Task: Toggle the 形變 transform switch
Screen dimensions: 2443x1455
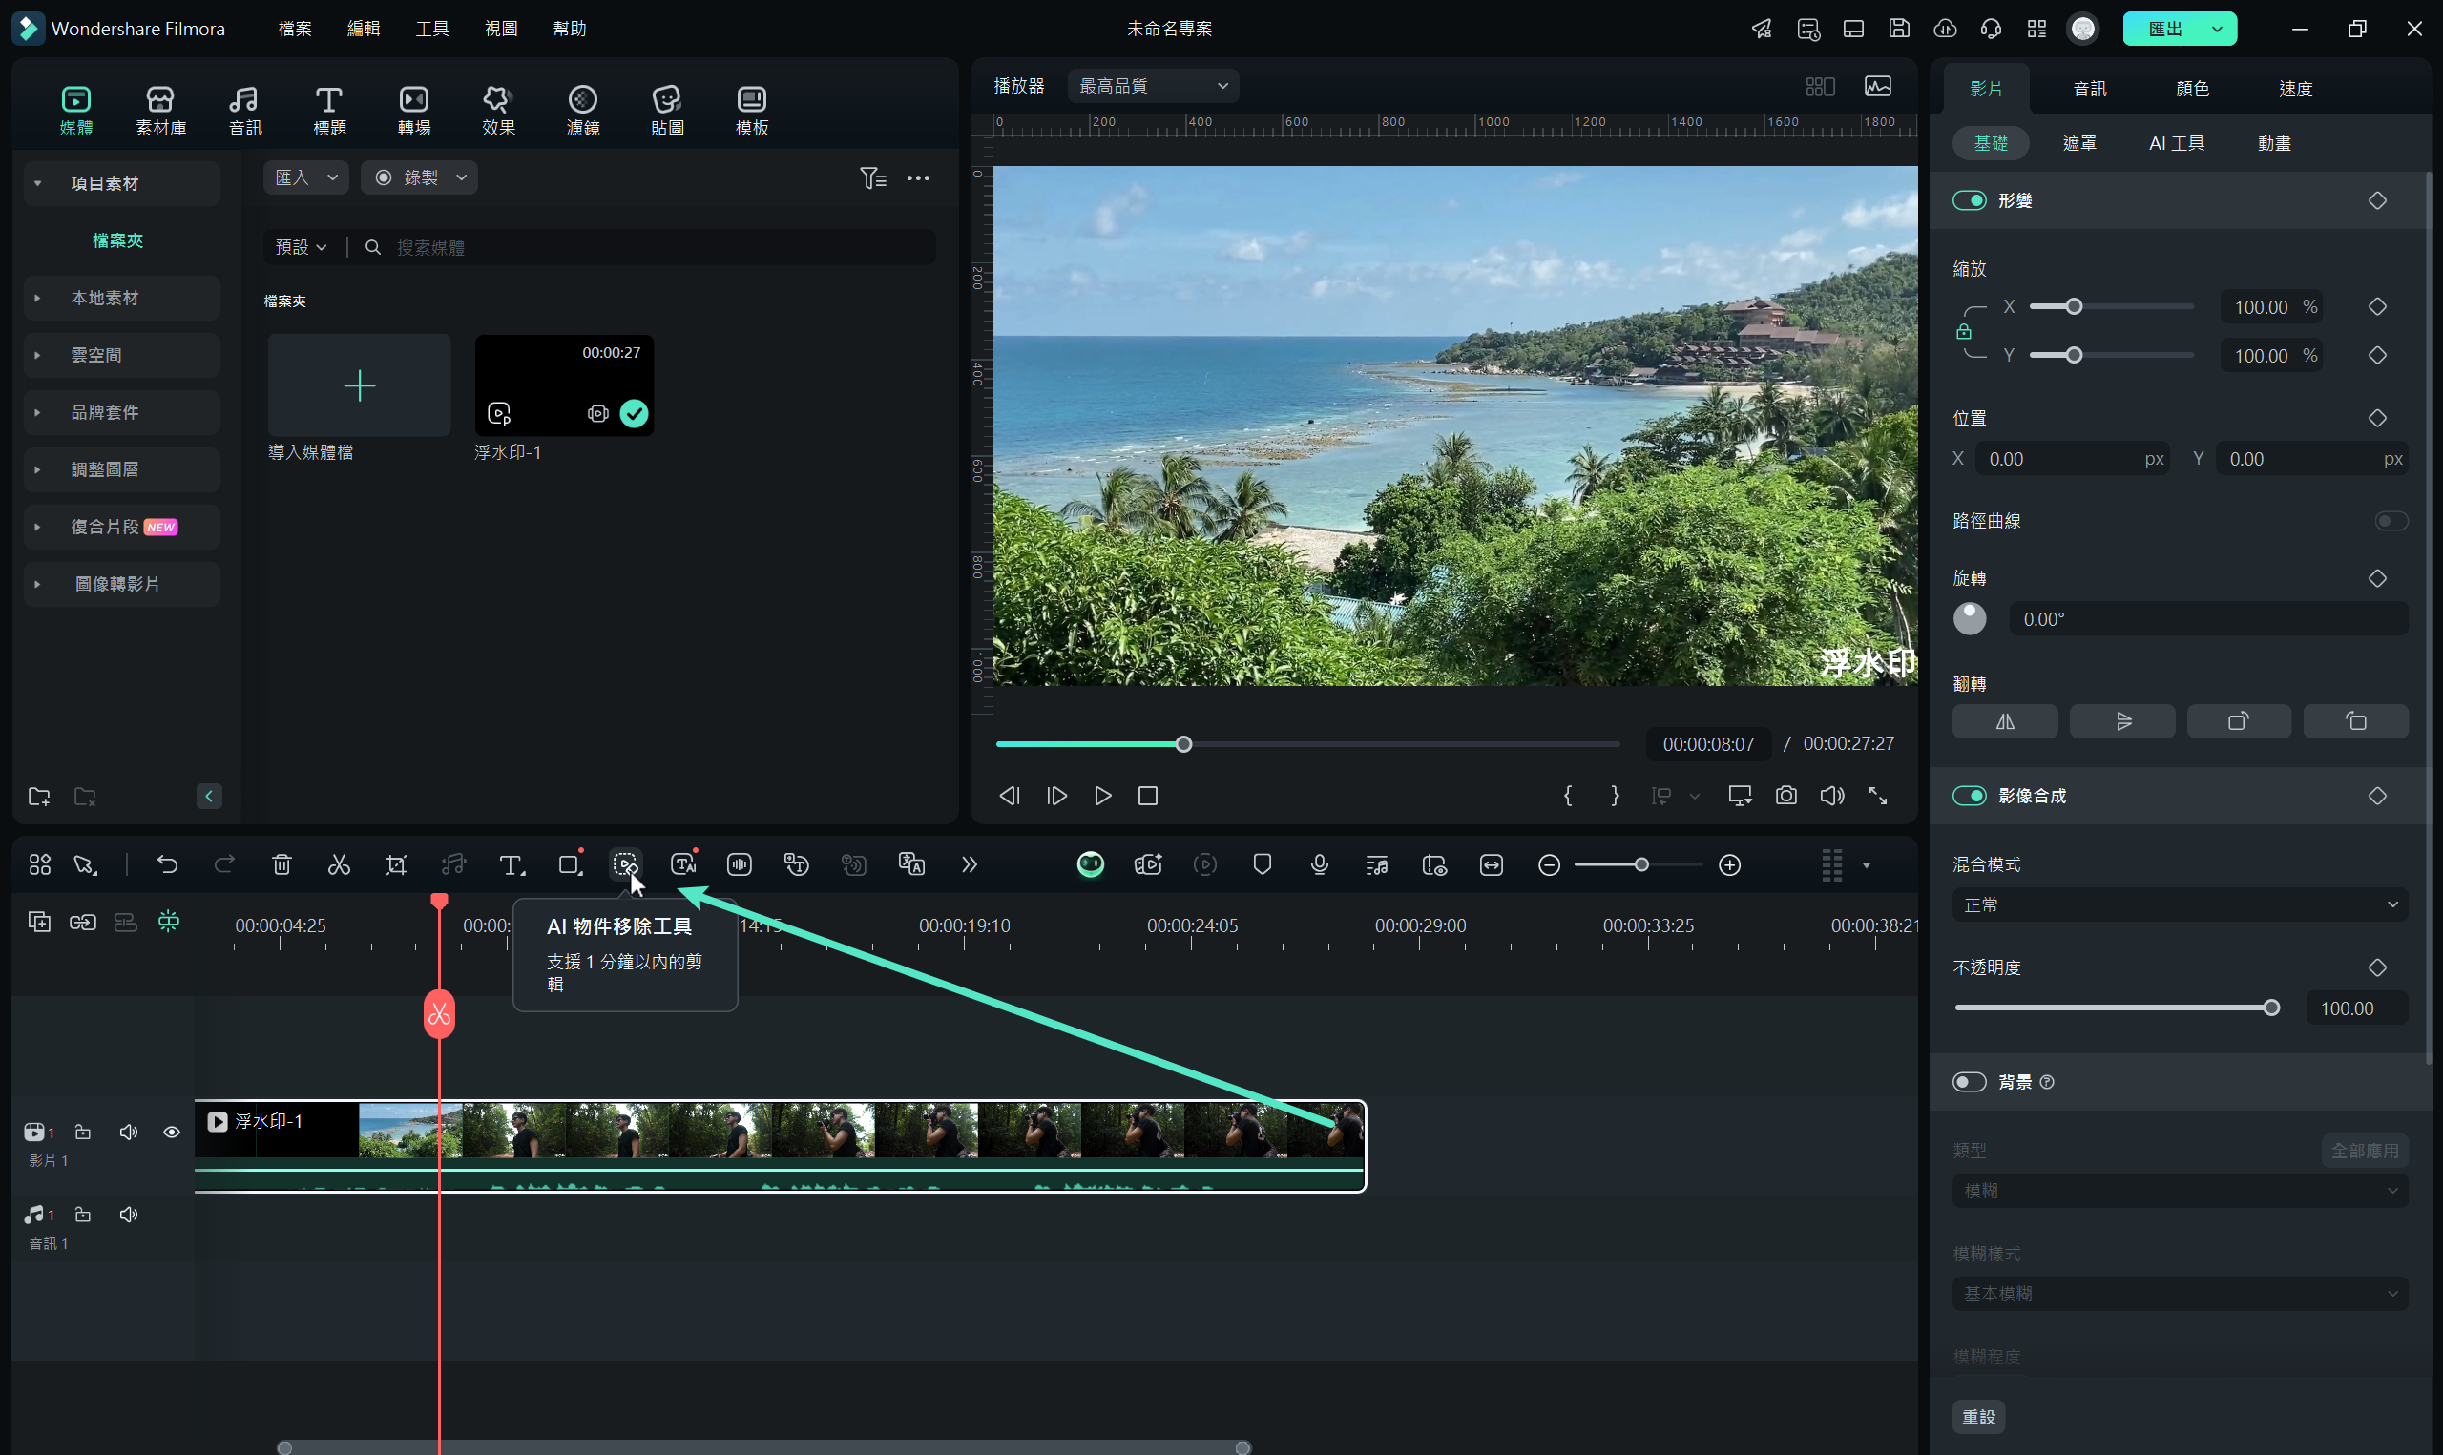Action: (x=1969, y=200)
